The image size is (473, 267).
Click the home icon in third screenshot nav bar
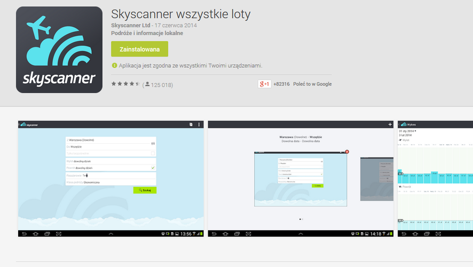pyautogui.click(x=415, y=234)
